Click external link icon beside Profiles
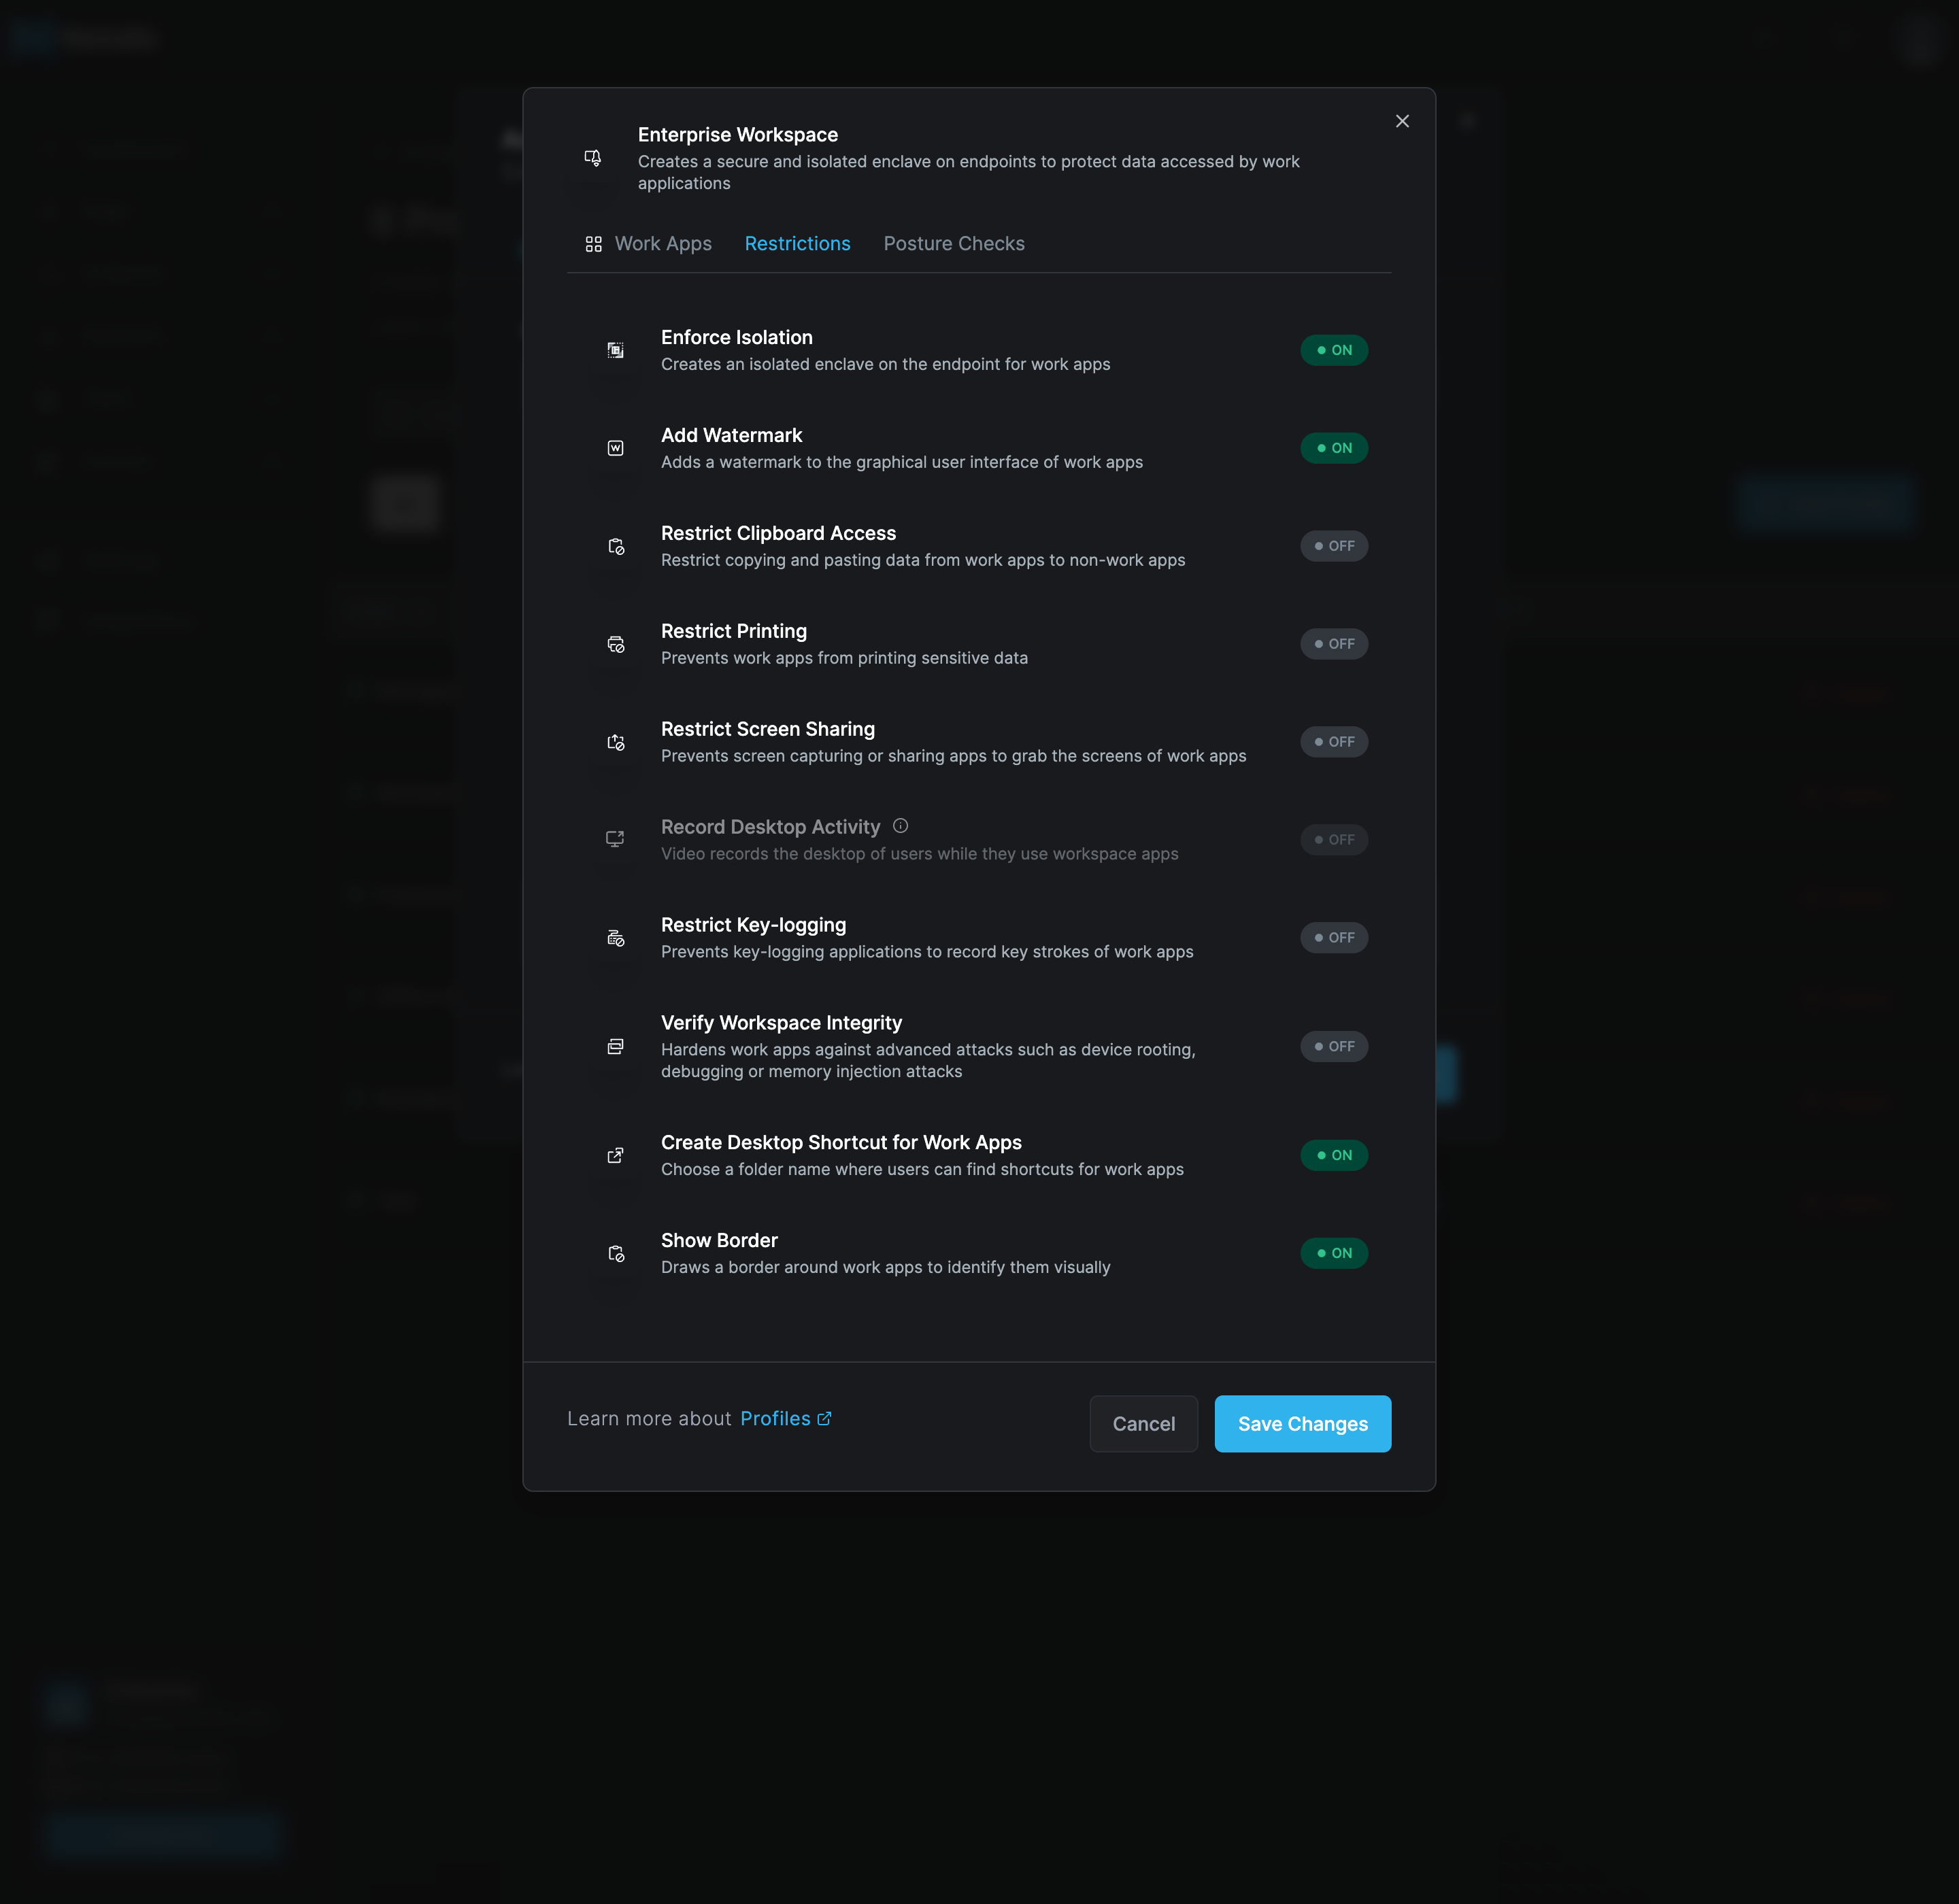Viewport: 1959px width, 1904px height. pos(824,1418)
